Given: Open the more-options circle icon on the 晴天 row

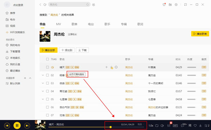Looking at the screenshot, I should click(x=116, y=67).
